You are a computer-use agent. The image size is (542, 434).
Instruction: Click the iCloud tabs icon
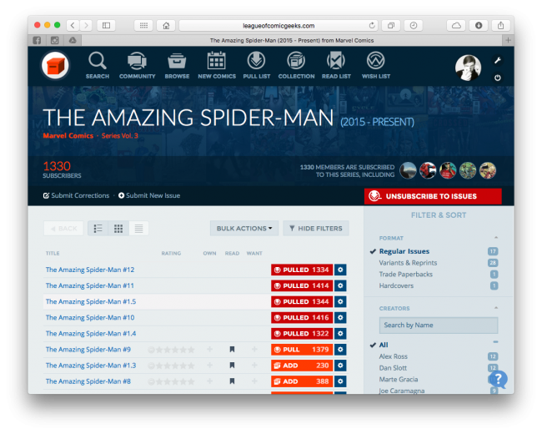coord(456,25)
